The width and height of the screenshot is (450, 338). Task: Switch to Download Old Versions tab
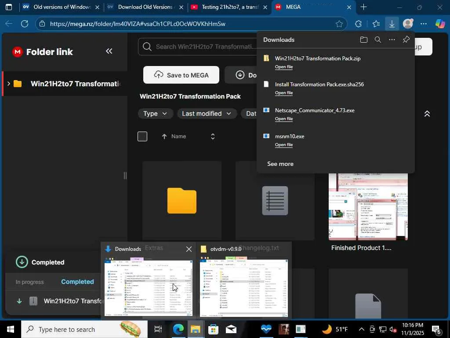(x=145, y=7)
